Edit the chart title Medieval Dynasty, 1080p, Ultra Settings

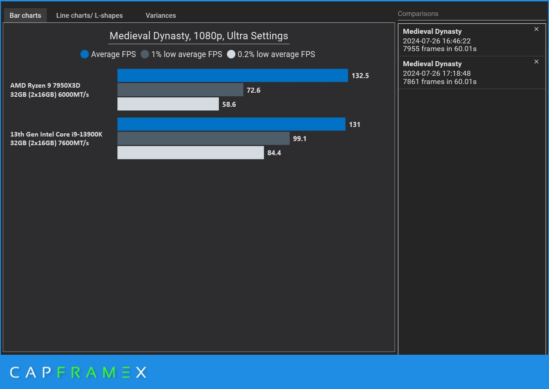[199, 36]
